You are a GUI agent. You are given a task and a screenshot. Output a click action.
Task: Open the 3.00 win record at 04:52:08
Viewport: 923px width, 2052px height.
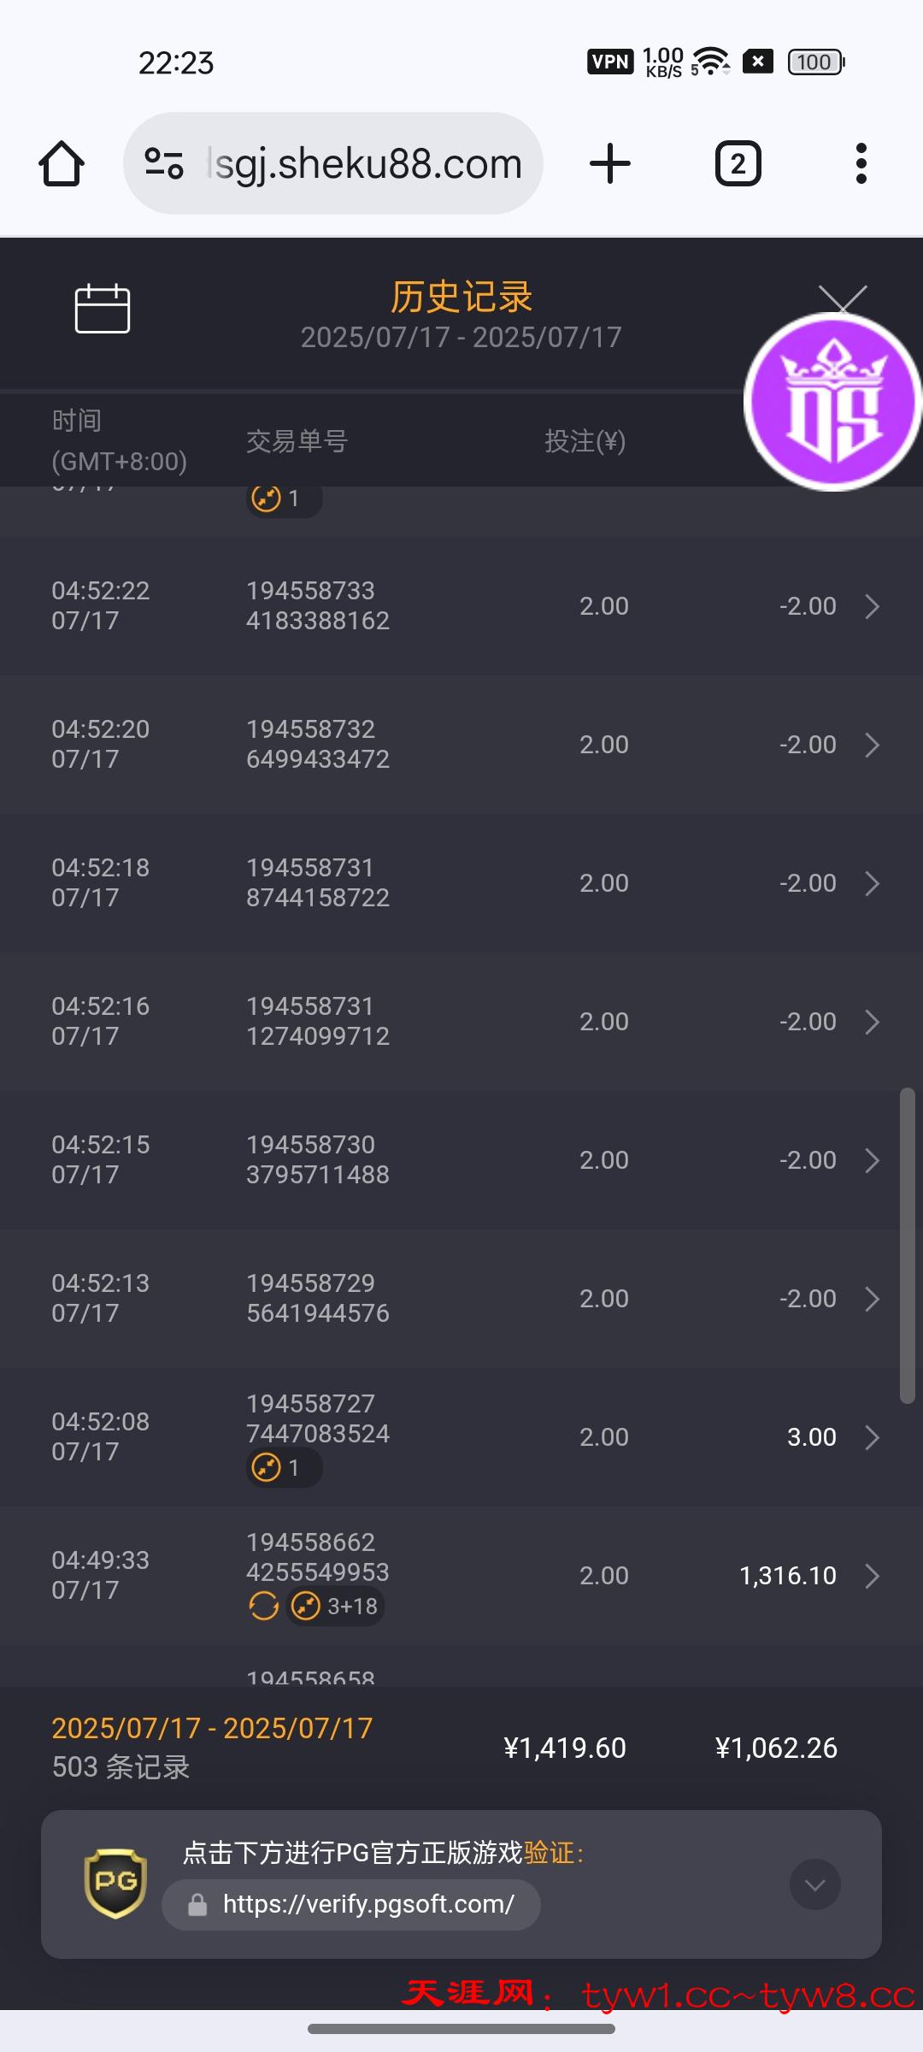point(872,1437)
